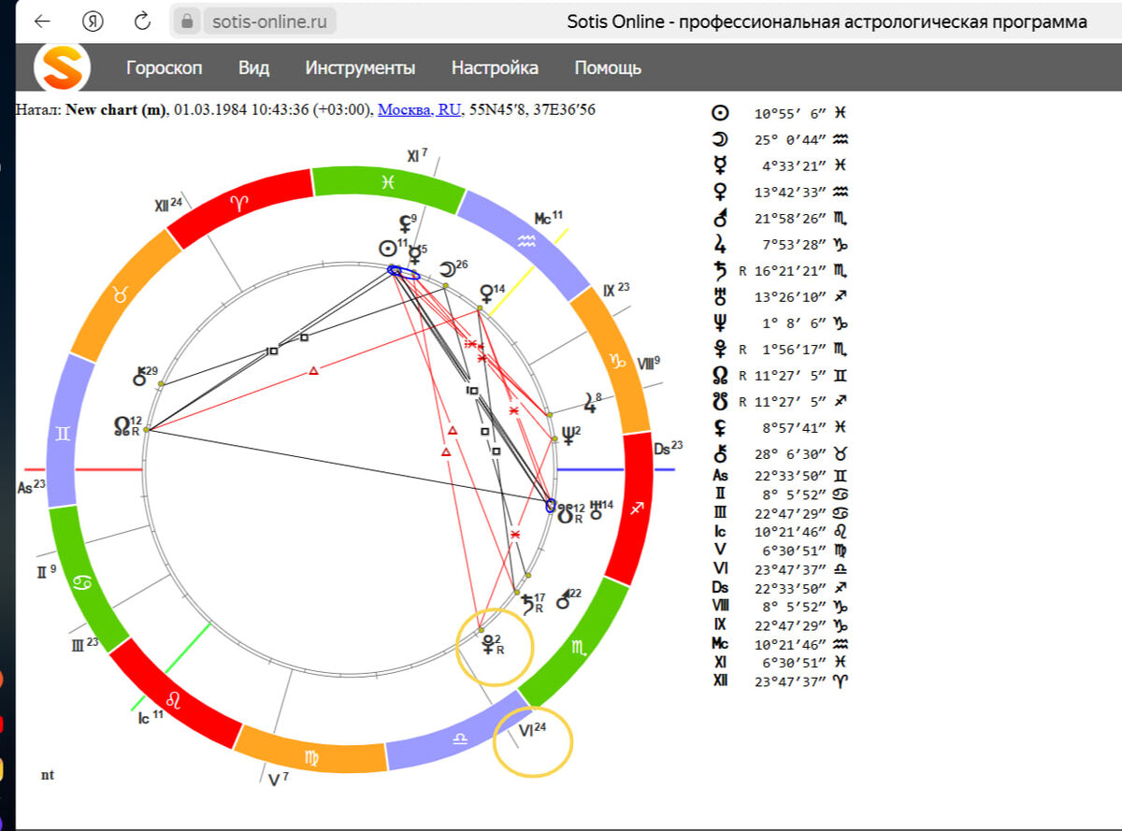The image size is (1122, 831).
Task: Click the Mars position 21°58'26" row
Action: (x=779, y=218)
